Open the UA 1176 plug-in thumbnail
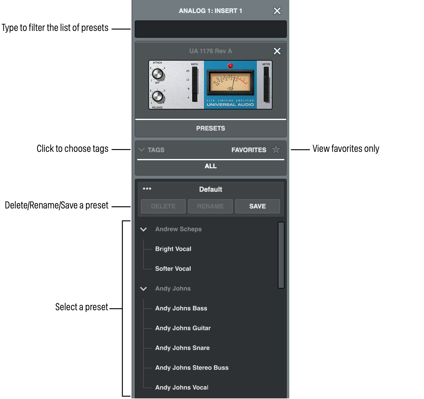The width and height of the screenshot is (424, 399). point(210,85)
